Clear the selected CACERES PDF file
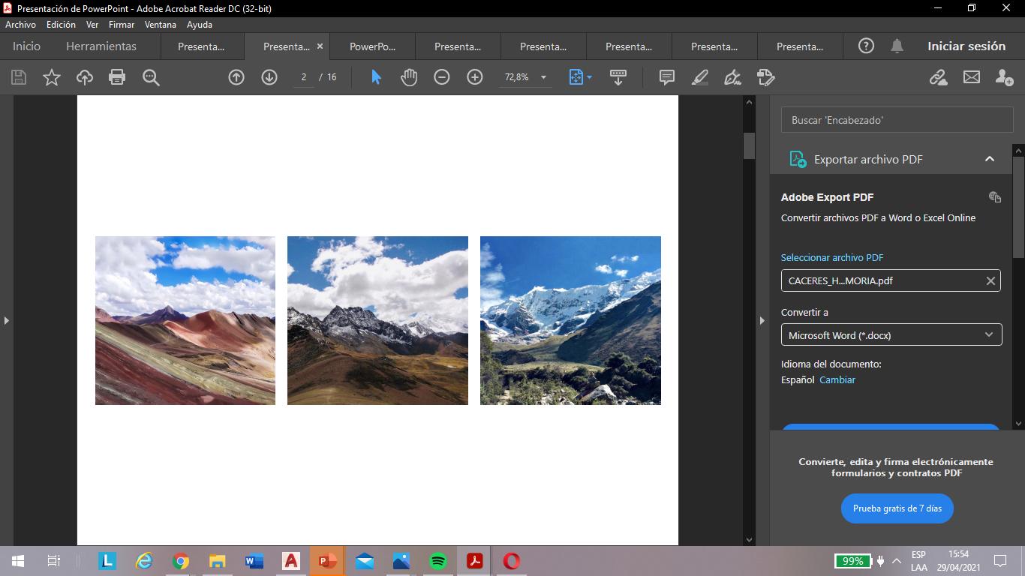The height and width of the screenshot is (576, 1025). (x=990, y=280)
